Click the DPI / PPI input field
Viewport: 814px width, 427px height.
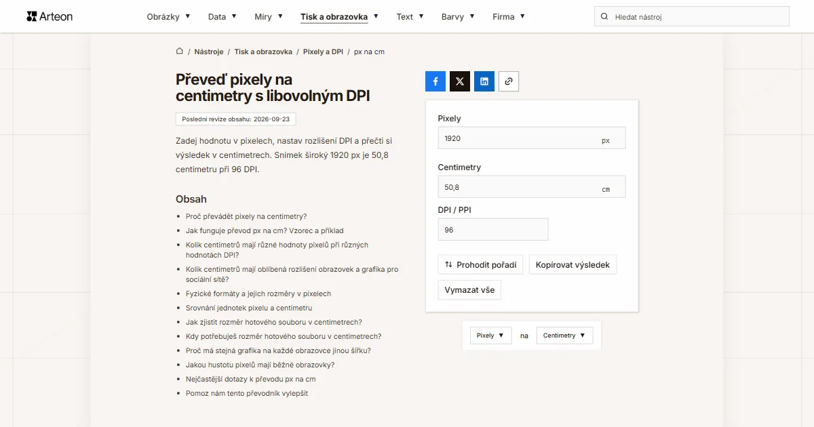(x=493, y=230)
